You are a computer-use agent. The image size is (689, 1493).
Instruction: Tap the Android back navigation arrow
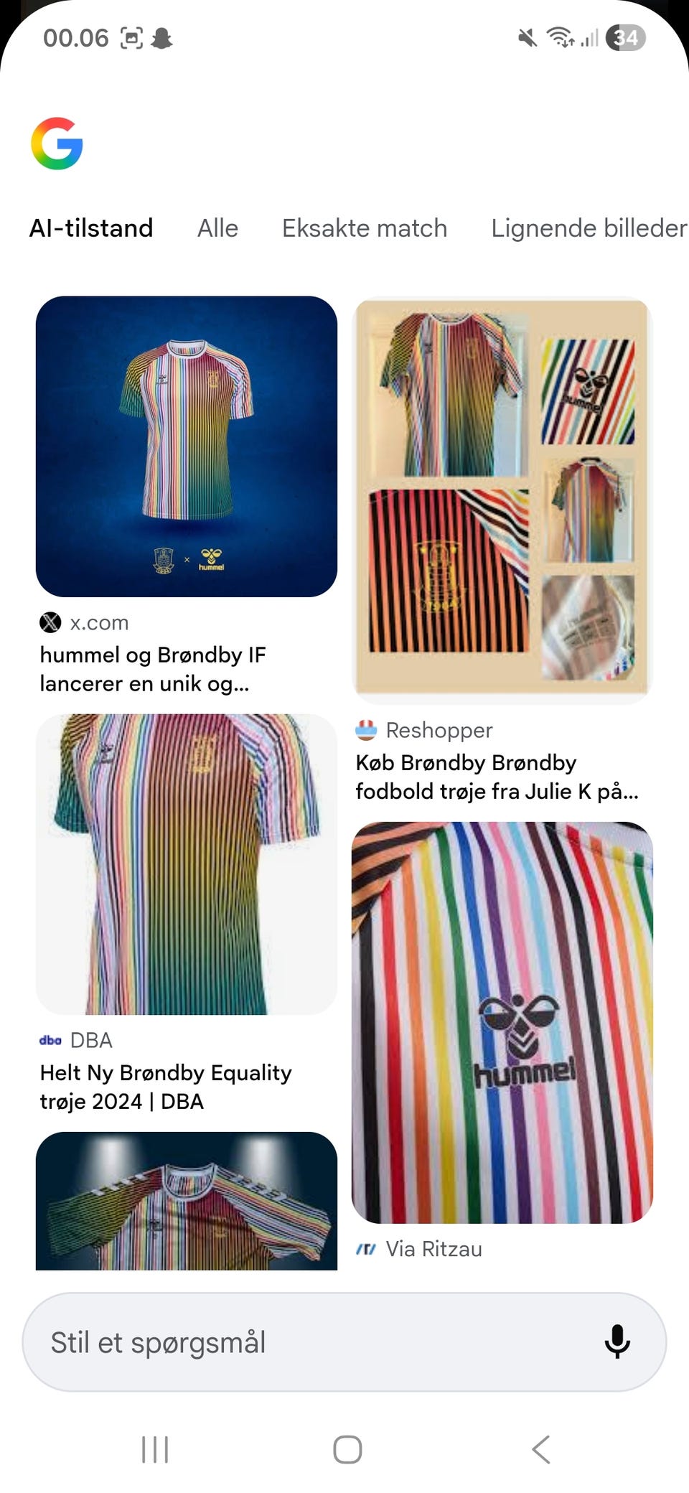(x=541, y=1449)
